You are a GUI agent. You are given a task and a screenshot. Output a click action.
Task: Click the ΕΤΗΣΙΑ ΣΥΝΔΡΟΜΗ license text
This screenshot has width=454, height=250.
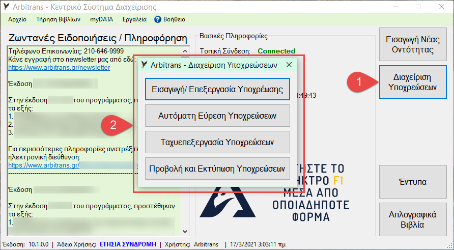[128, 244]
